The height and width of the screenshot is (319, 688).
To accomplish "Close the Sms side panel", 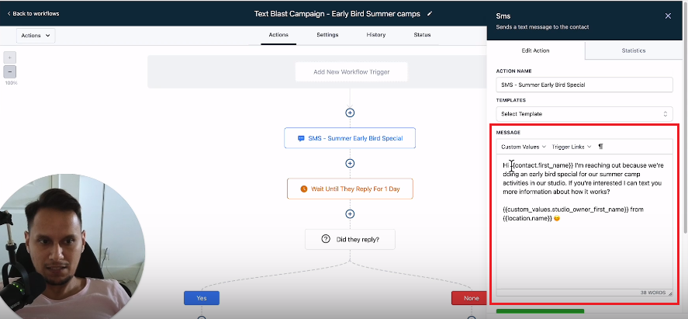I will [x=668, y=16].
